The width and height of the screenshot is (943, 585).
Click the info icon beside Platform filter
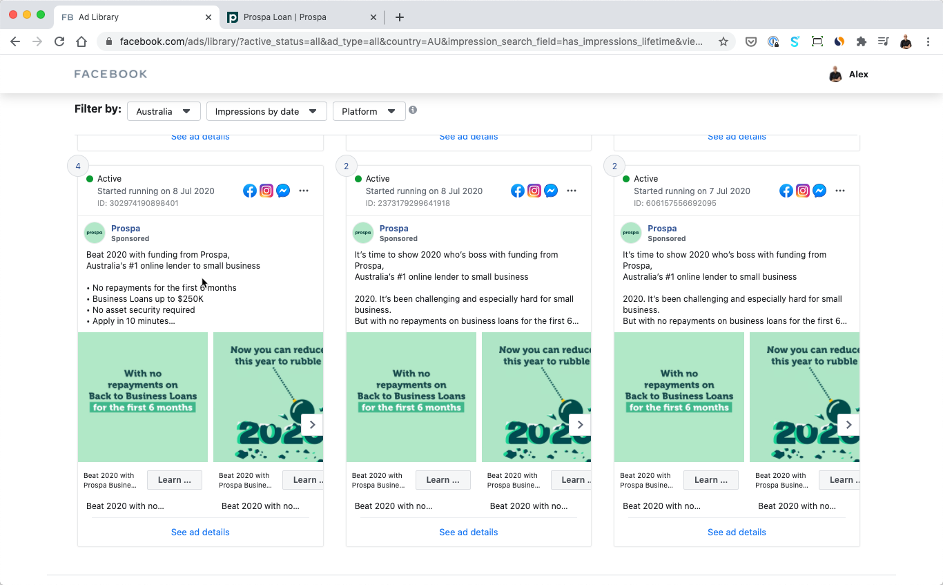coord(413,110)
